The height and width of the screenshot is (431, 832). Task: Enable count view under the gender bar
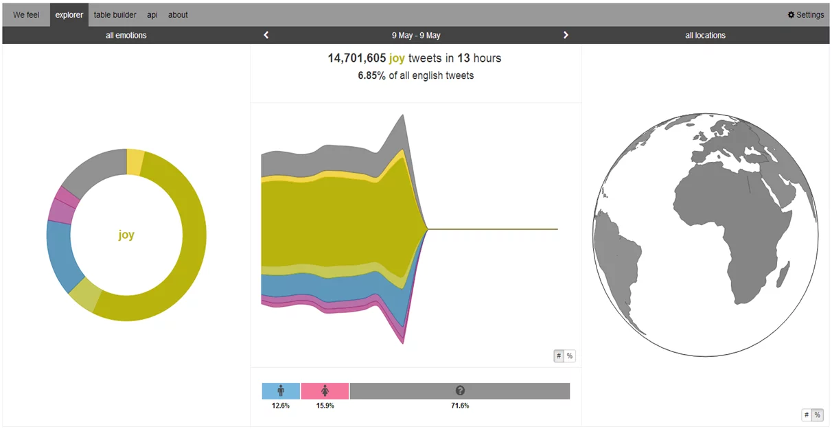[806, 415]
